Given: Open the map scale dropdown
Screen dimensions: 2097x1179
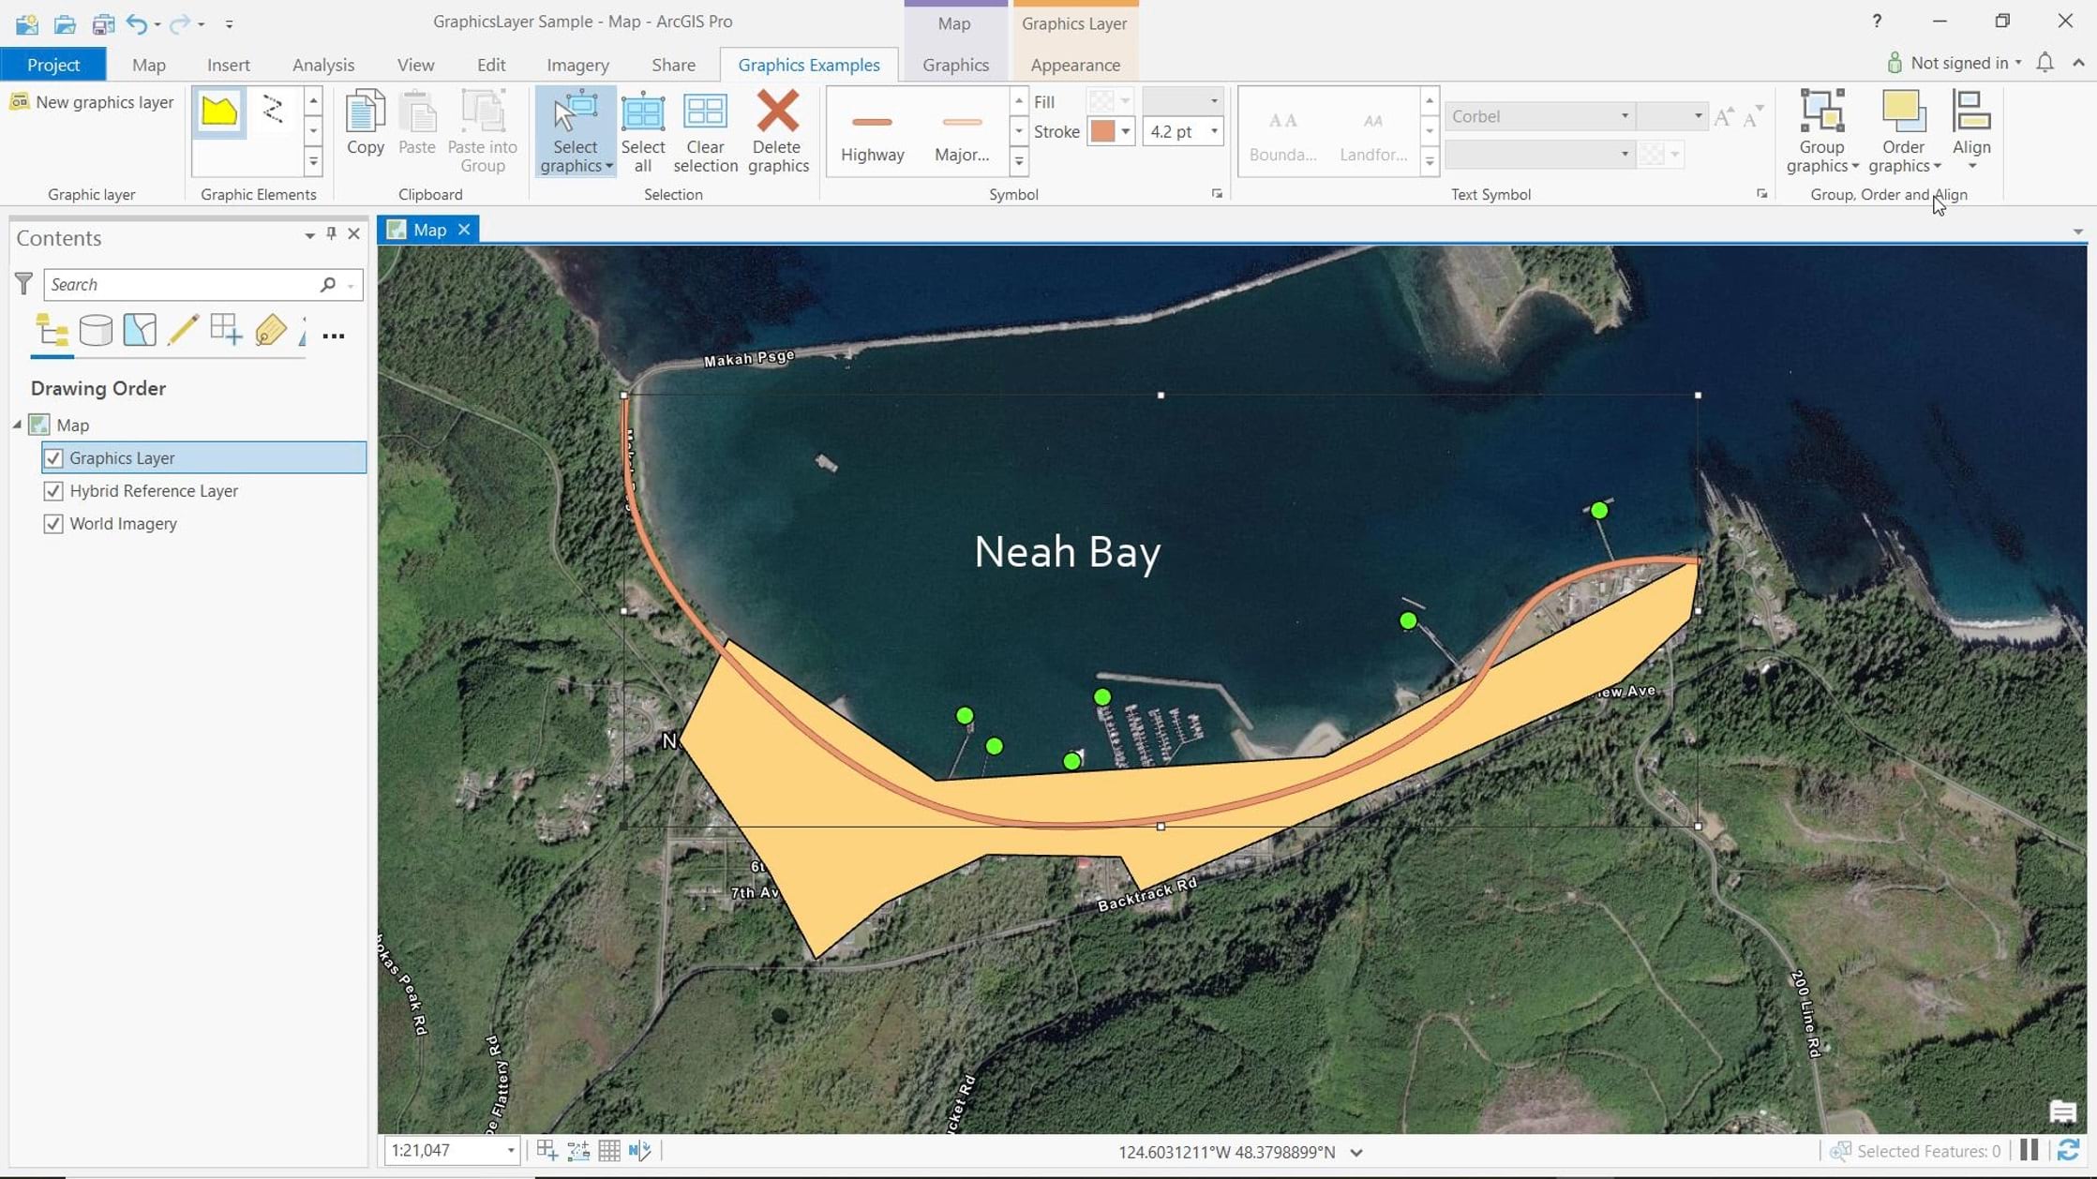Looking at the screenshot, I should (510, 1150).
